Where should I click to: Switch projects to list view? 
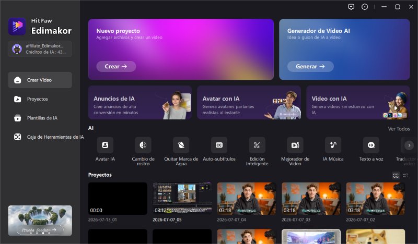coord(406,176)
